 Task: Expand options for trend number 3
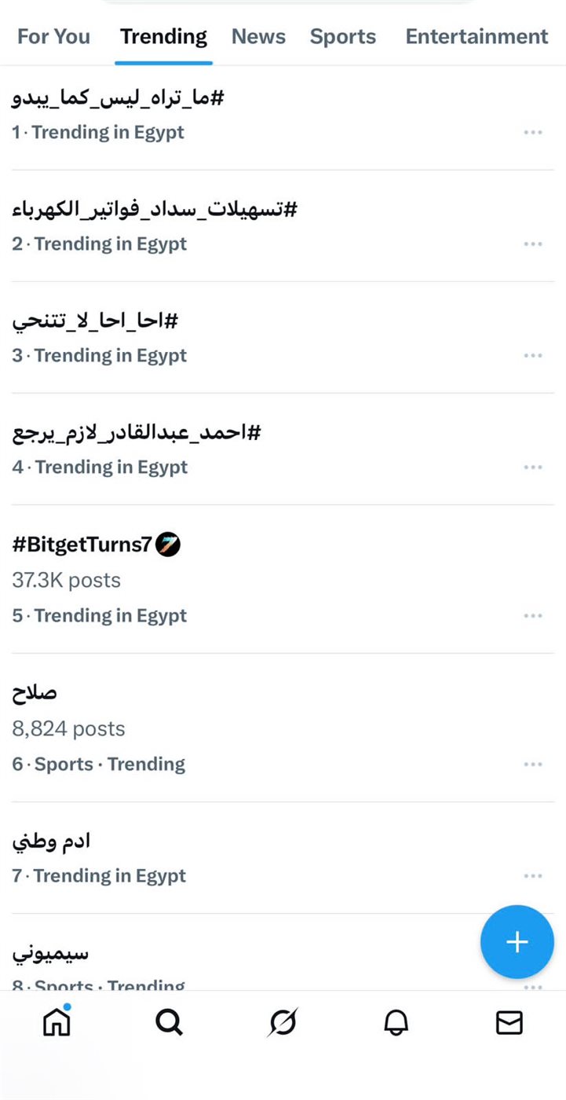533,356
